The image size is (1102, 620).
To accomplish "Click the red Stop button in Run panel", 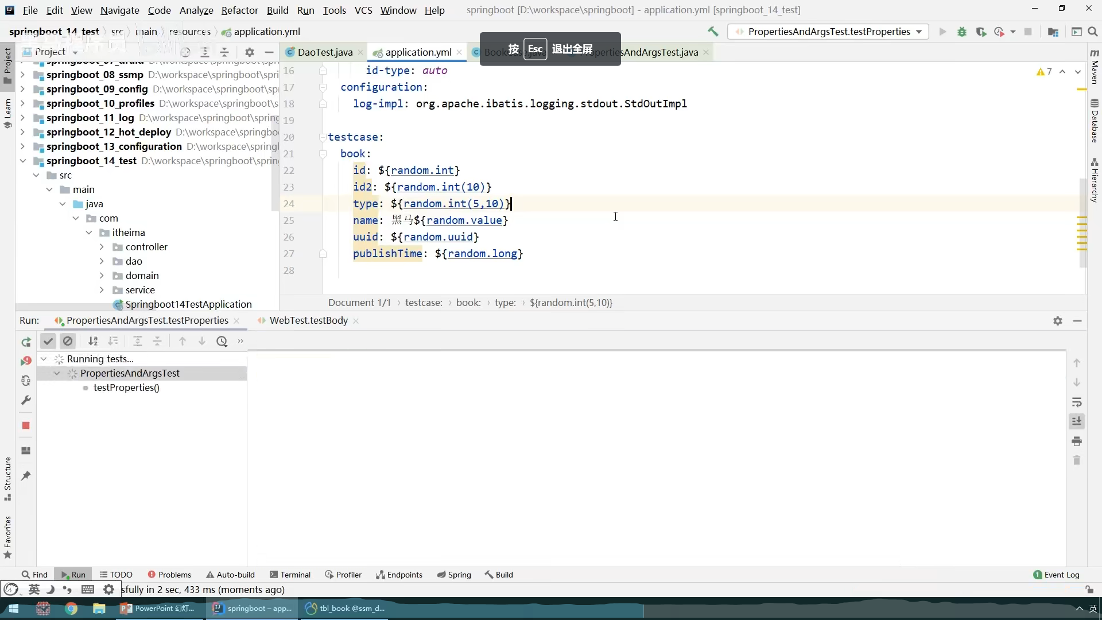I will click(26, 425).
